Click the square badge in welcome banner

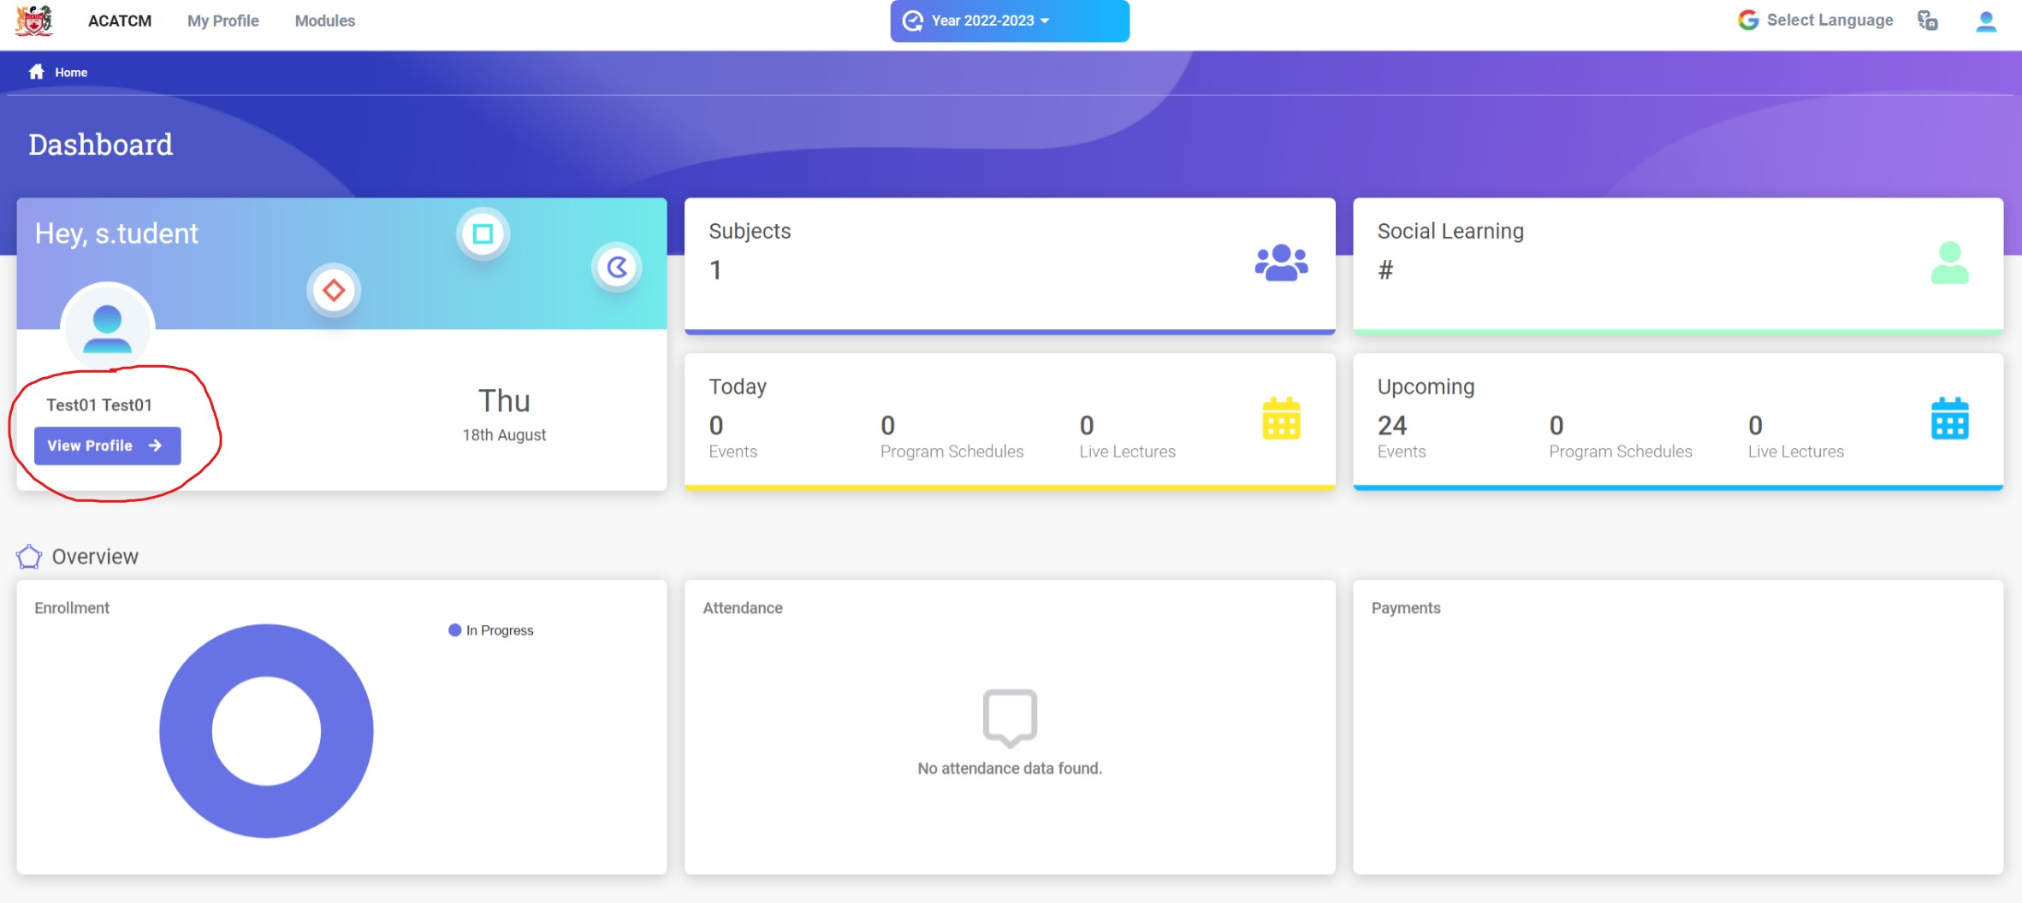pyautogui.click(x=483, y=233)
